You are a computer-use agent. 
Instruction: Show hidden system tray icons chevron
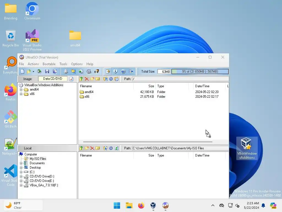point(213,205)
